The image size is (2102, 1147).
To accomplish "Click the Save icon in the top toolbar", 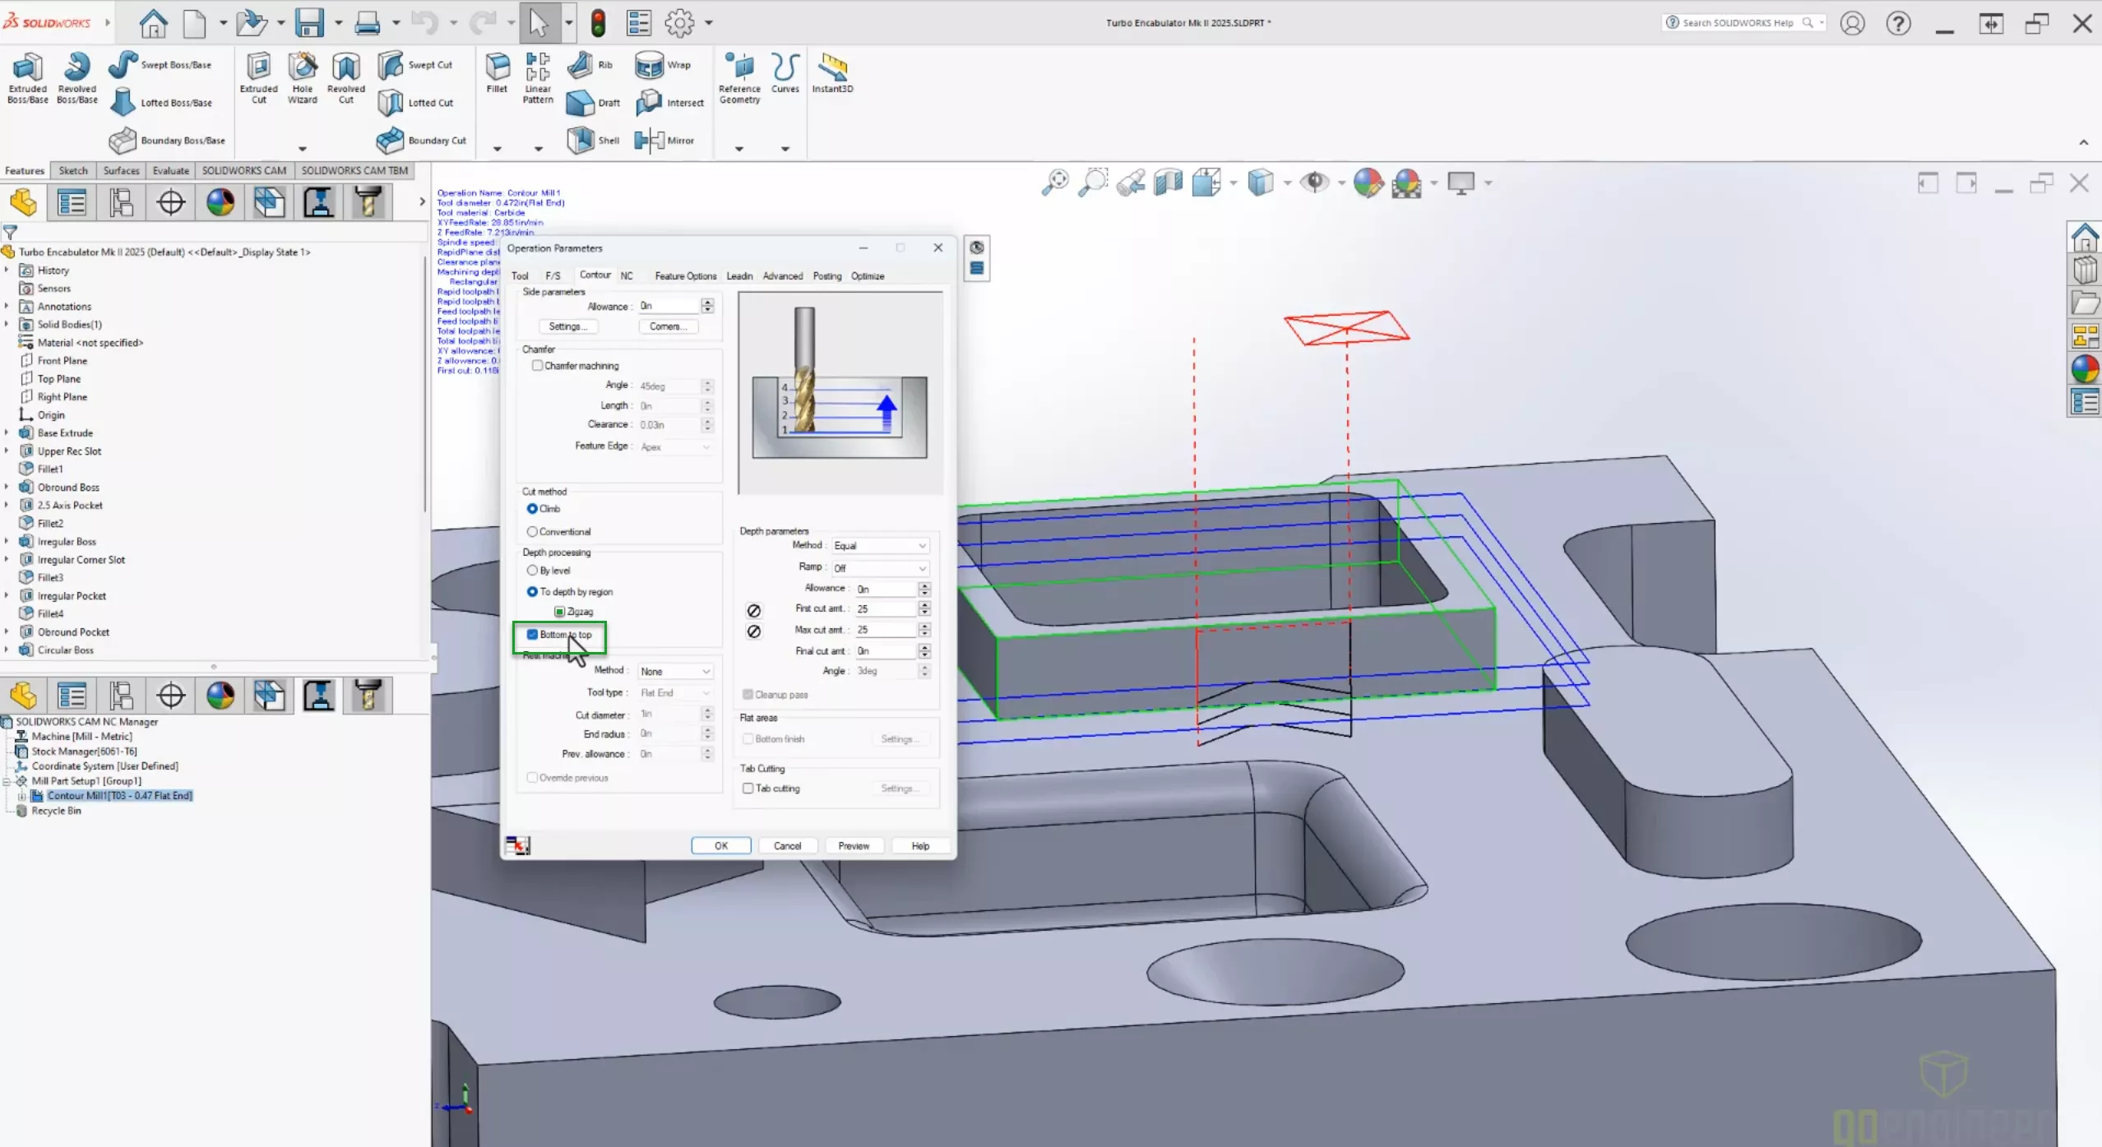I will click(x=309, y=23).
